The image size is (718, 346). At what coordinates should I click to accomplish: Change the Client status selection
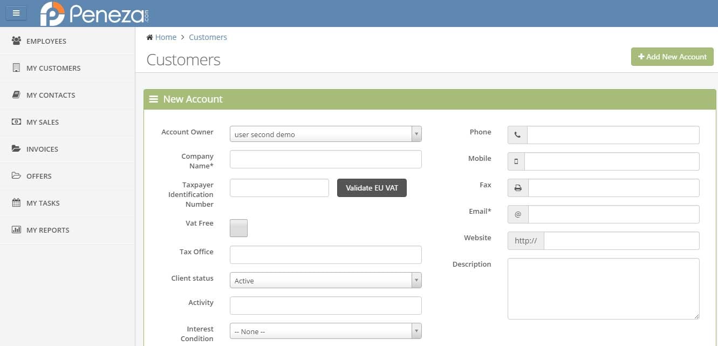point(415,280)
